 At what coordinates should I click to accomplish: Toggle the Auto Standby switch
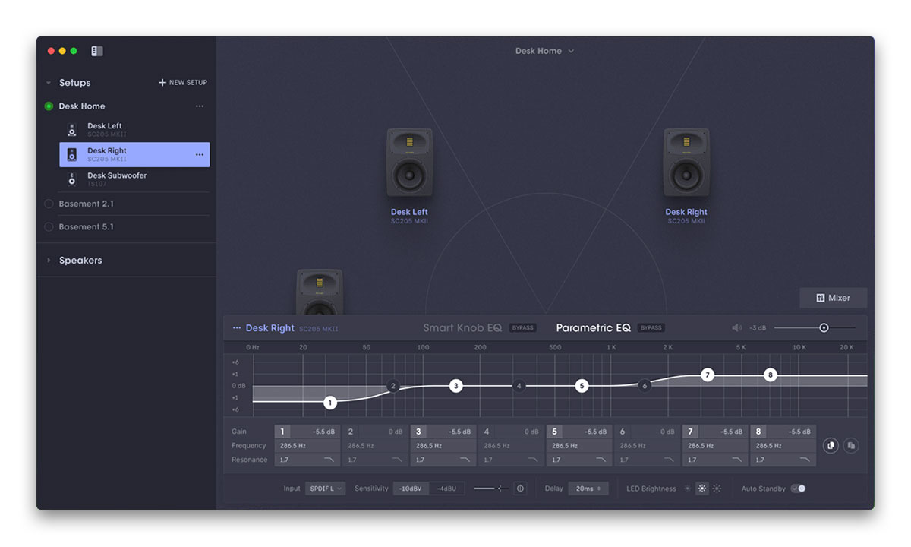click(x=798, y=489)
